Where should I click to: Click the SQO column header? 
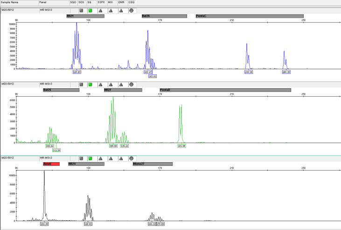tap(73, 2)
